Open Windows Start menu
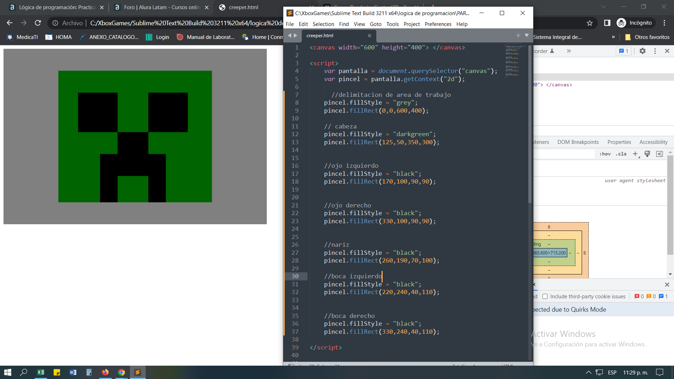This screenshot has height=379, width=674. click(x=8, y=372)
